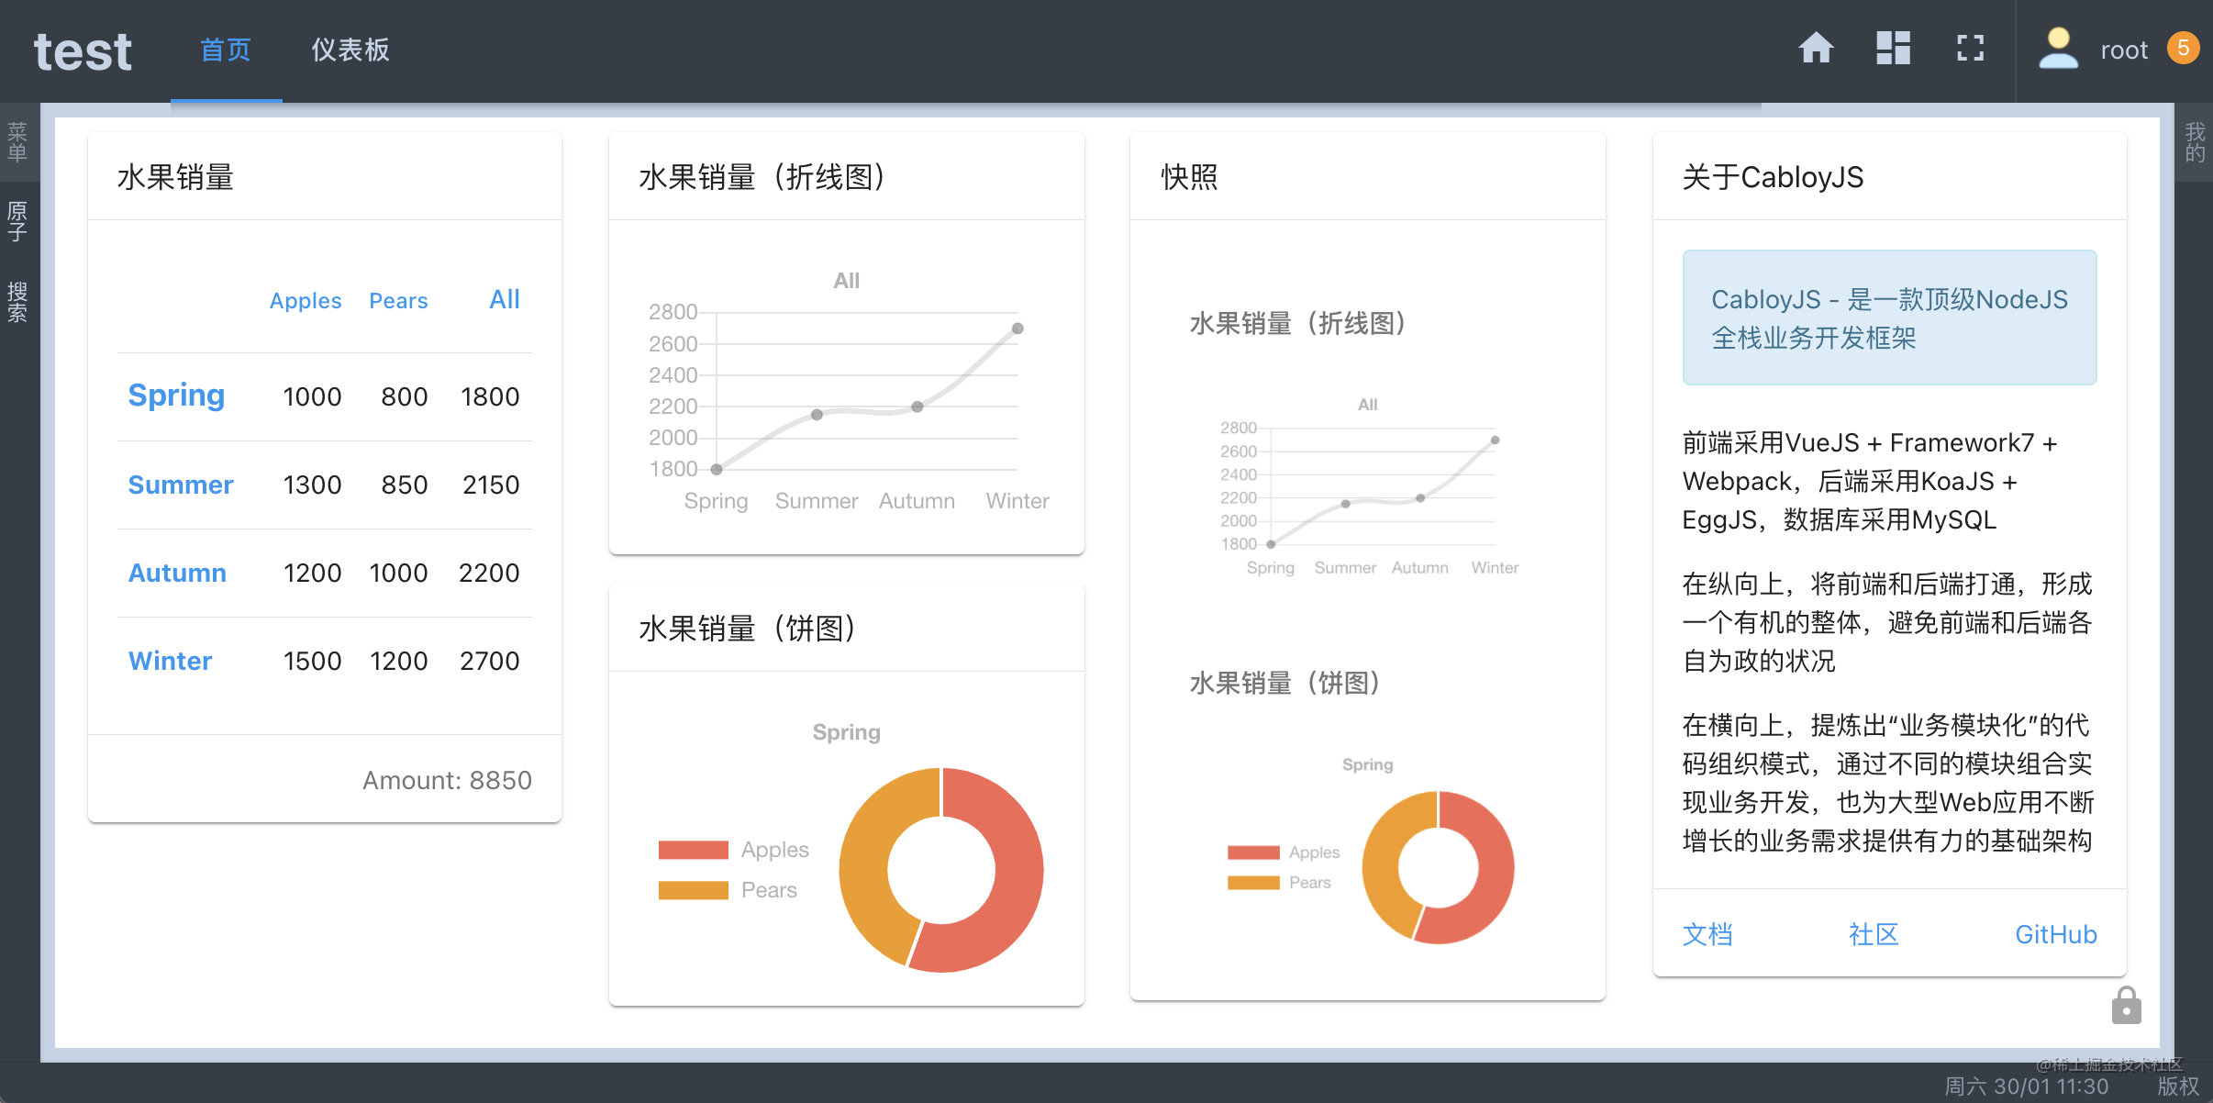Open the 菜单 side panel
The image size is (2213, 1103).
click(17, 139)
